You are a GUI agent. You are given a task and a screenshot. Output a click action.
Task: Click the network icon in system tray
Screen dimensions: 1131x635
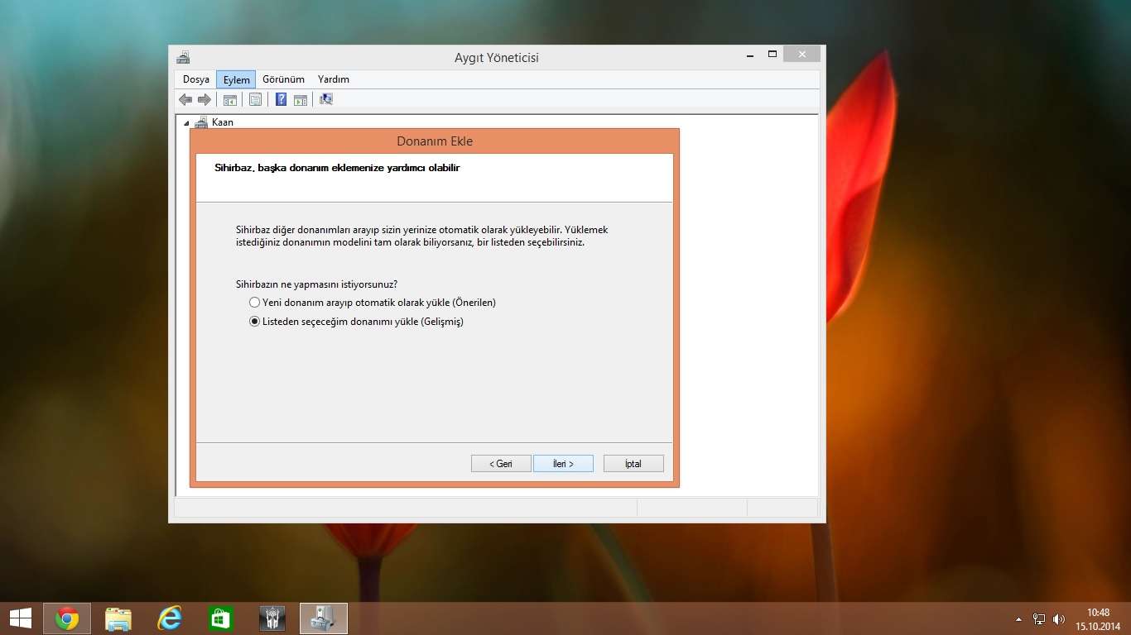(x=1039, y=619)
